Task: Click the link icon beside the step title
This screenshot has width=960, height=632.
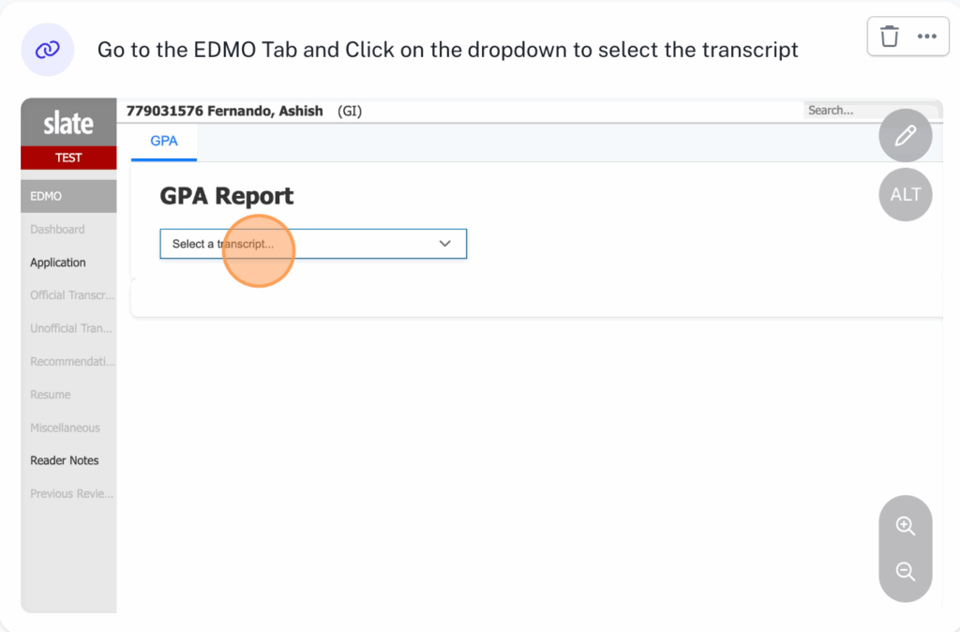Action: (48, 50)
